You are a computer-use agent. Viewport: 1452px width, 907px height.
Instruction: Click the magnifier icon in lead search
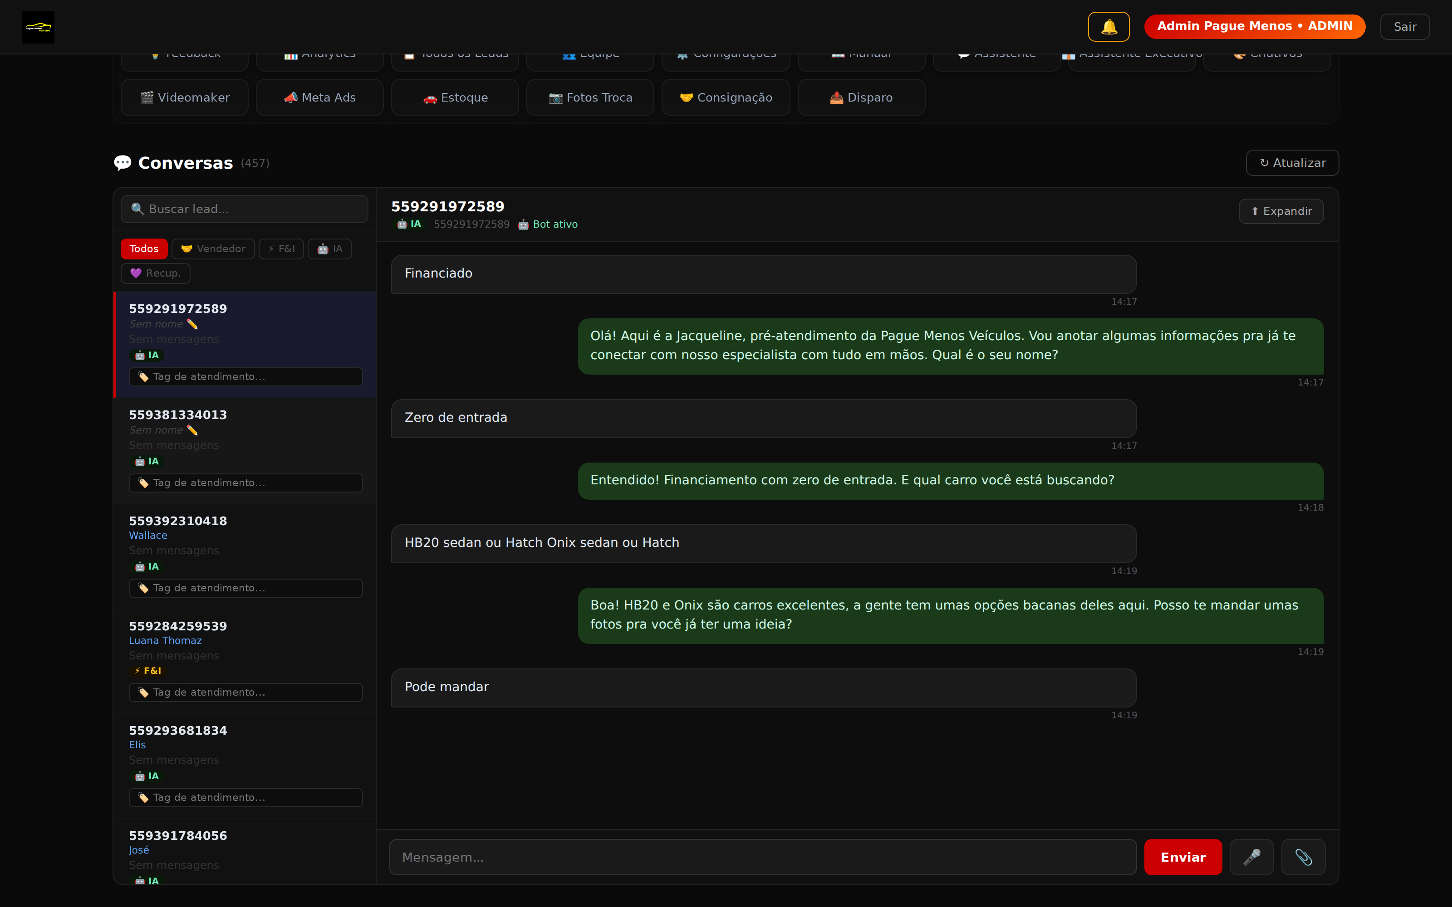[x=137, y=209]
